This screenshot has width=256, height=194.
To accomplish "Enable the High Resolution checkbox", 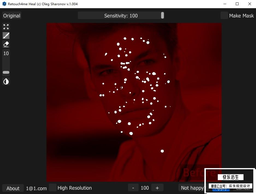I will pos(53,188).
